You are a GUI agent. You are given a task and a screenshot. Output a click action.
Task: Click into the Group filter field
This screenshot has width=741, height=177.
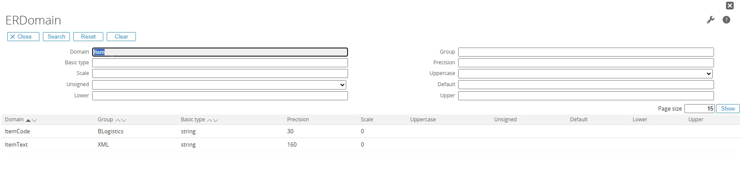click(x=585, y=52)
